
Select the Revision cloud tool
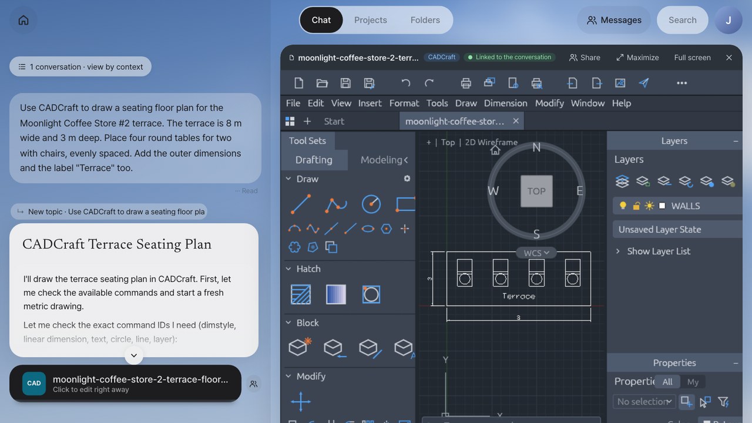tap(294, 247)
